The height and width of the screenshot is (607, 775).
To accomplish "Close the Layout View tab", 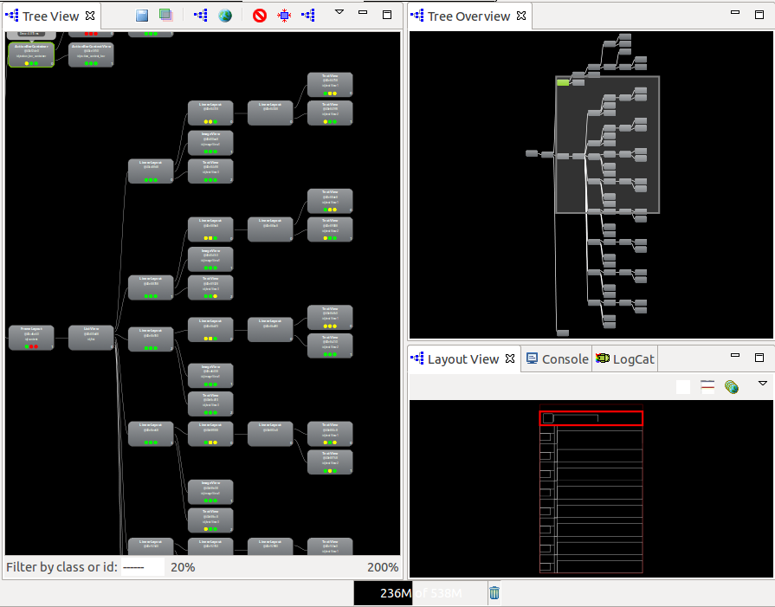I will (x=510, y=358).
